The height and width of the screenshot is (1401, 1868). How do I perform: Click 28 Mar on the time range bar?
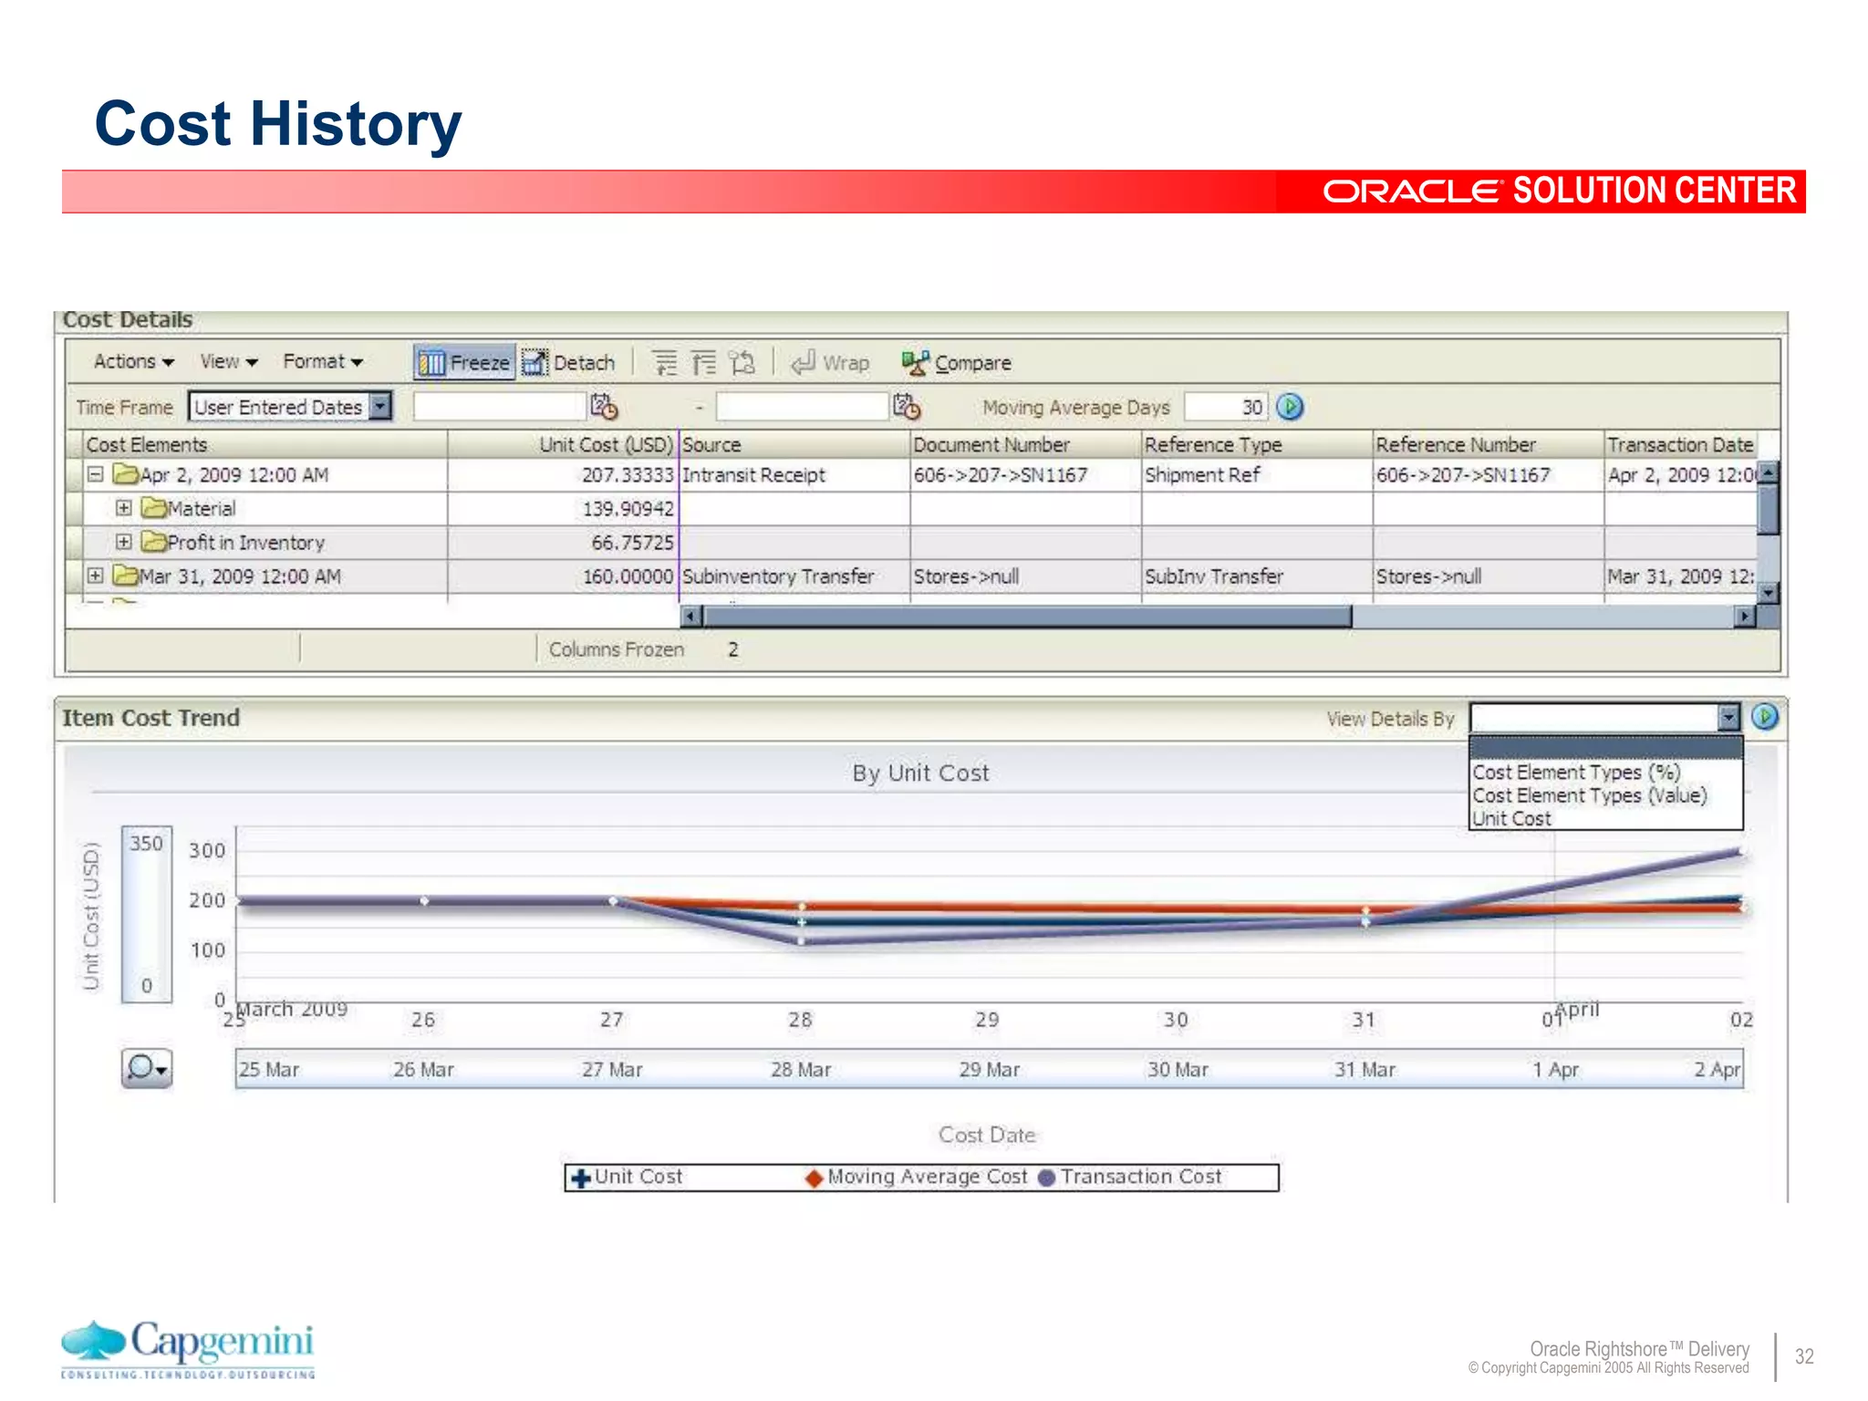click(x=801, y=1069)
